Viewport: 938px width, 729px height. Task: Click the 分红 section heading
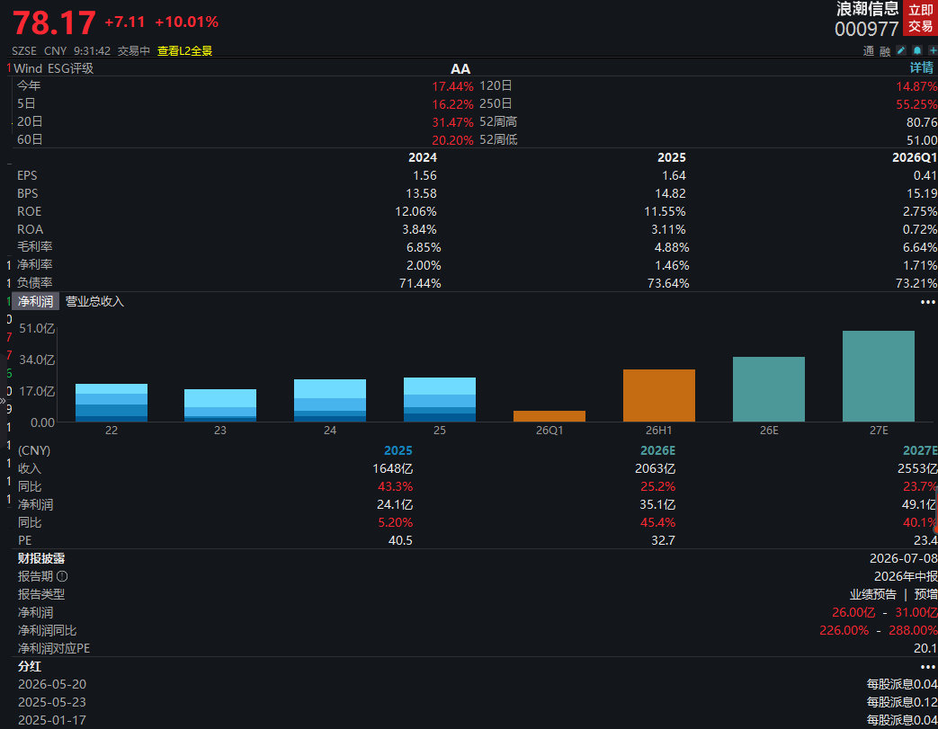(x=30, y=666)
